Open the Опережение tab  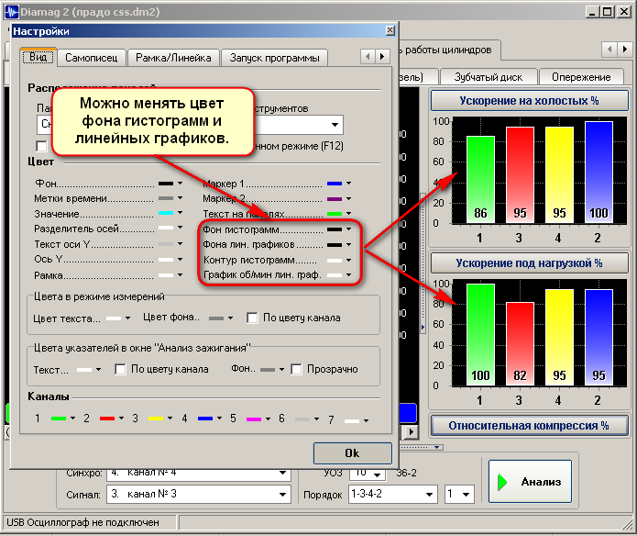tap(581, 77)
